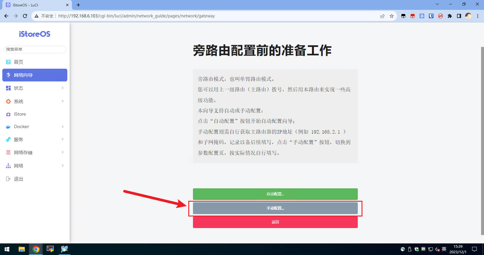The height and width of the screenshot is (255, 484).
Task: Expand the 网络存储 submenu chevron
Action: point(62,152)
